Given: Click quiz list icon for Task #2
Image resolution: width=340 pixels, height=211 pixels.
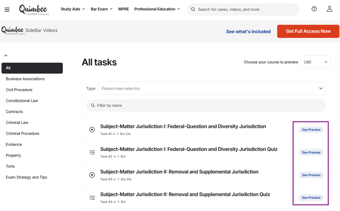Looking at the screenshot, I should 92,152.
